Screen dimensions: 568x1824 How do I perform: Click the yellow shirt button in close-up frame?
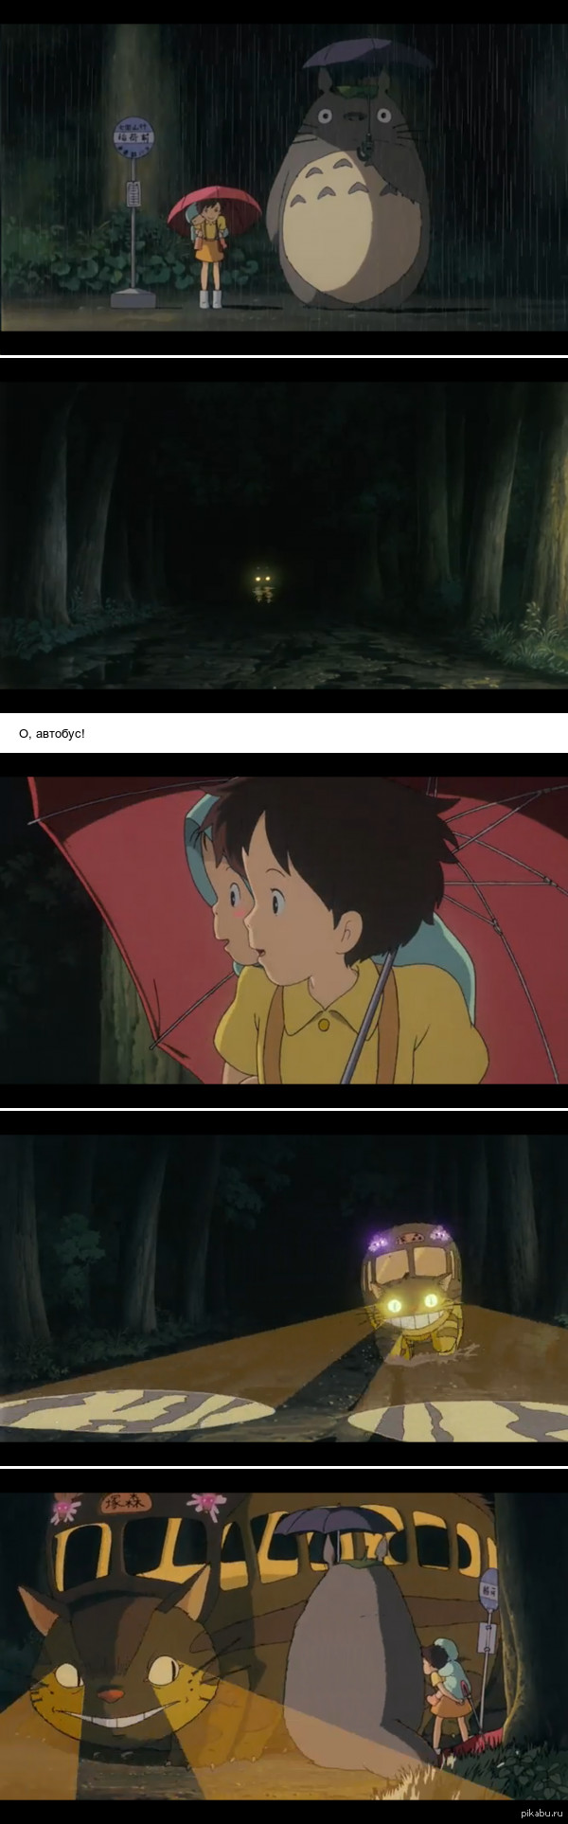point(325,1024)
